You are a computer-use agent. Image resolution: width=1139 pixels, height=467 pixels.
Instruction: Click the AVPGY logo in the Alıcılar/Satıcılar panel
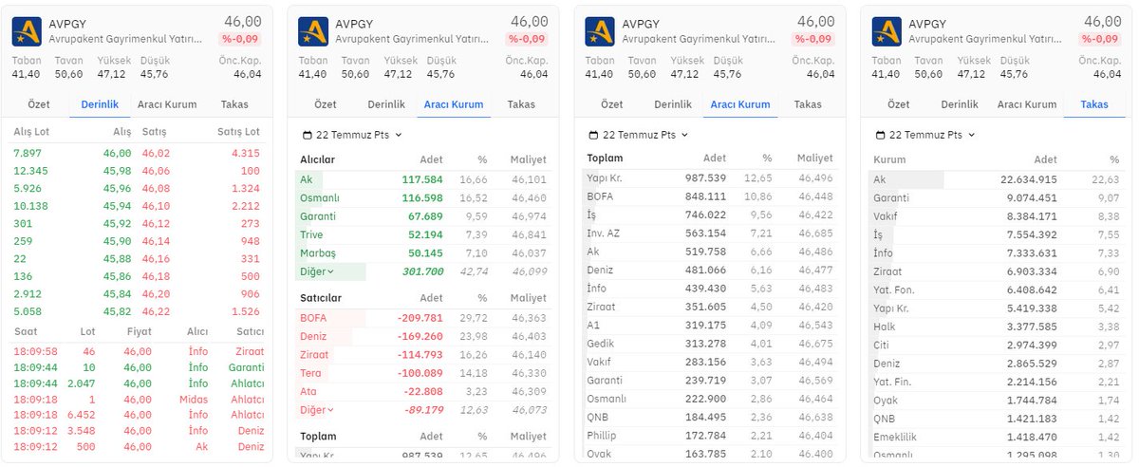click(313, 31)
